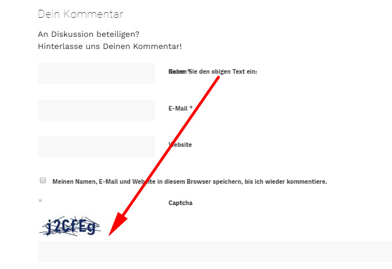Screen dimensions: 392x269
Task: Click the E-Mail field label
Action: point(180,108)
